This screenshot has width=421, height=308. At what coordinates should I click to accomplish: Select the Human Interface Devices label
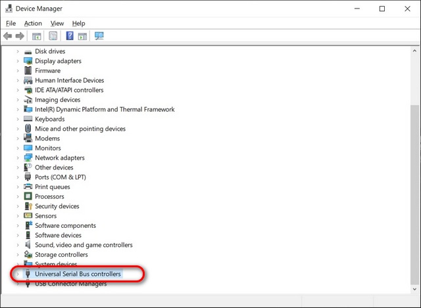coord(70,80)
